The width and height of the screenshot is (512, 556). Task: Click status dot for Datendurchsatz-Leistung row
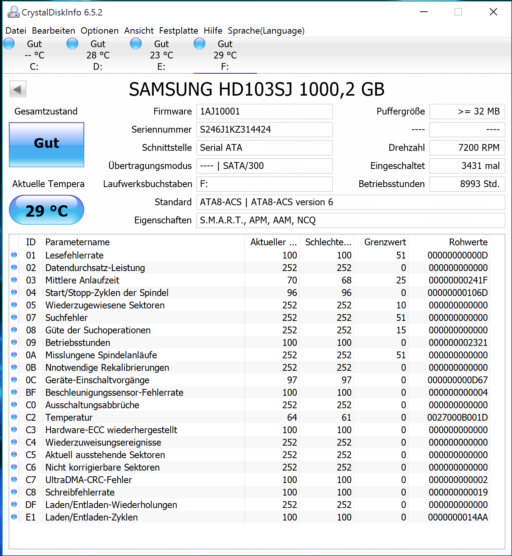pyautogui.click(x=14, y=267)
